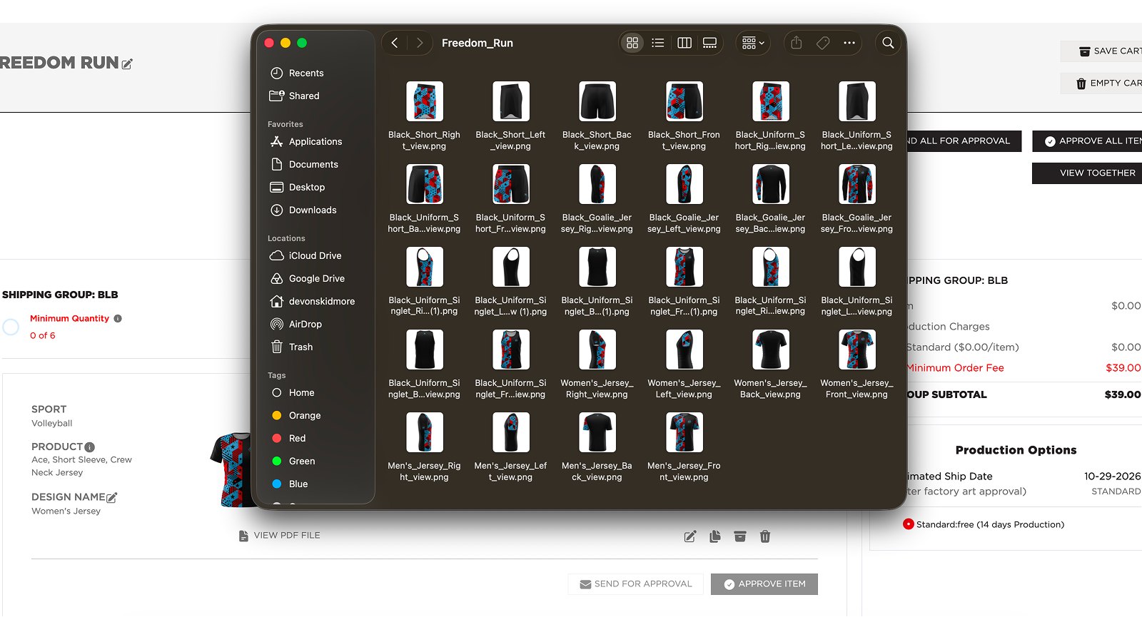Click APPROVE ALL ITEMS button

(1087, 141)
